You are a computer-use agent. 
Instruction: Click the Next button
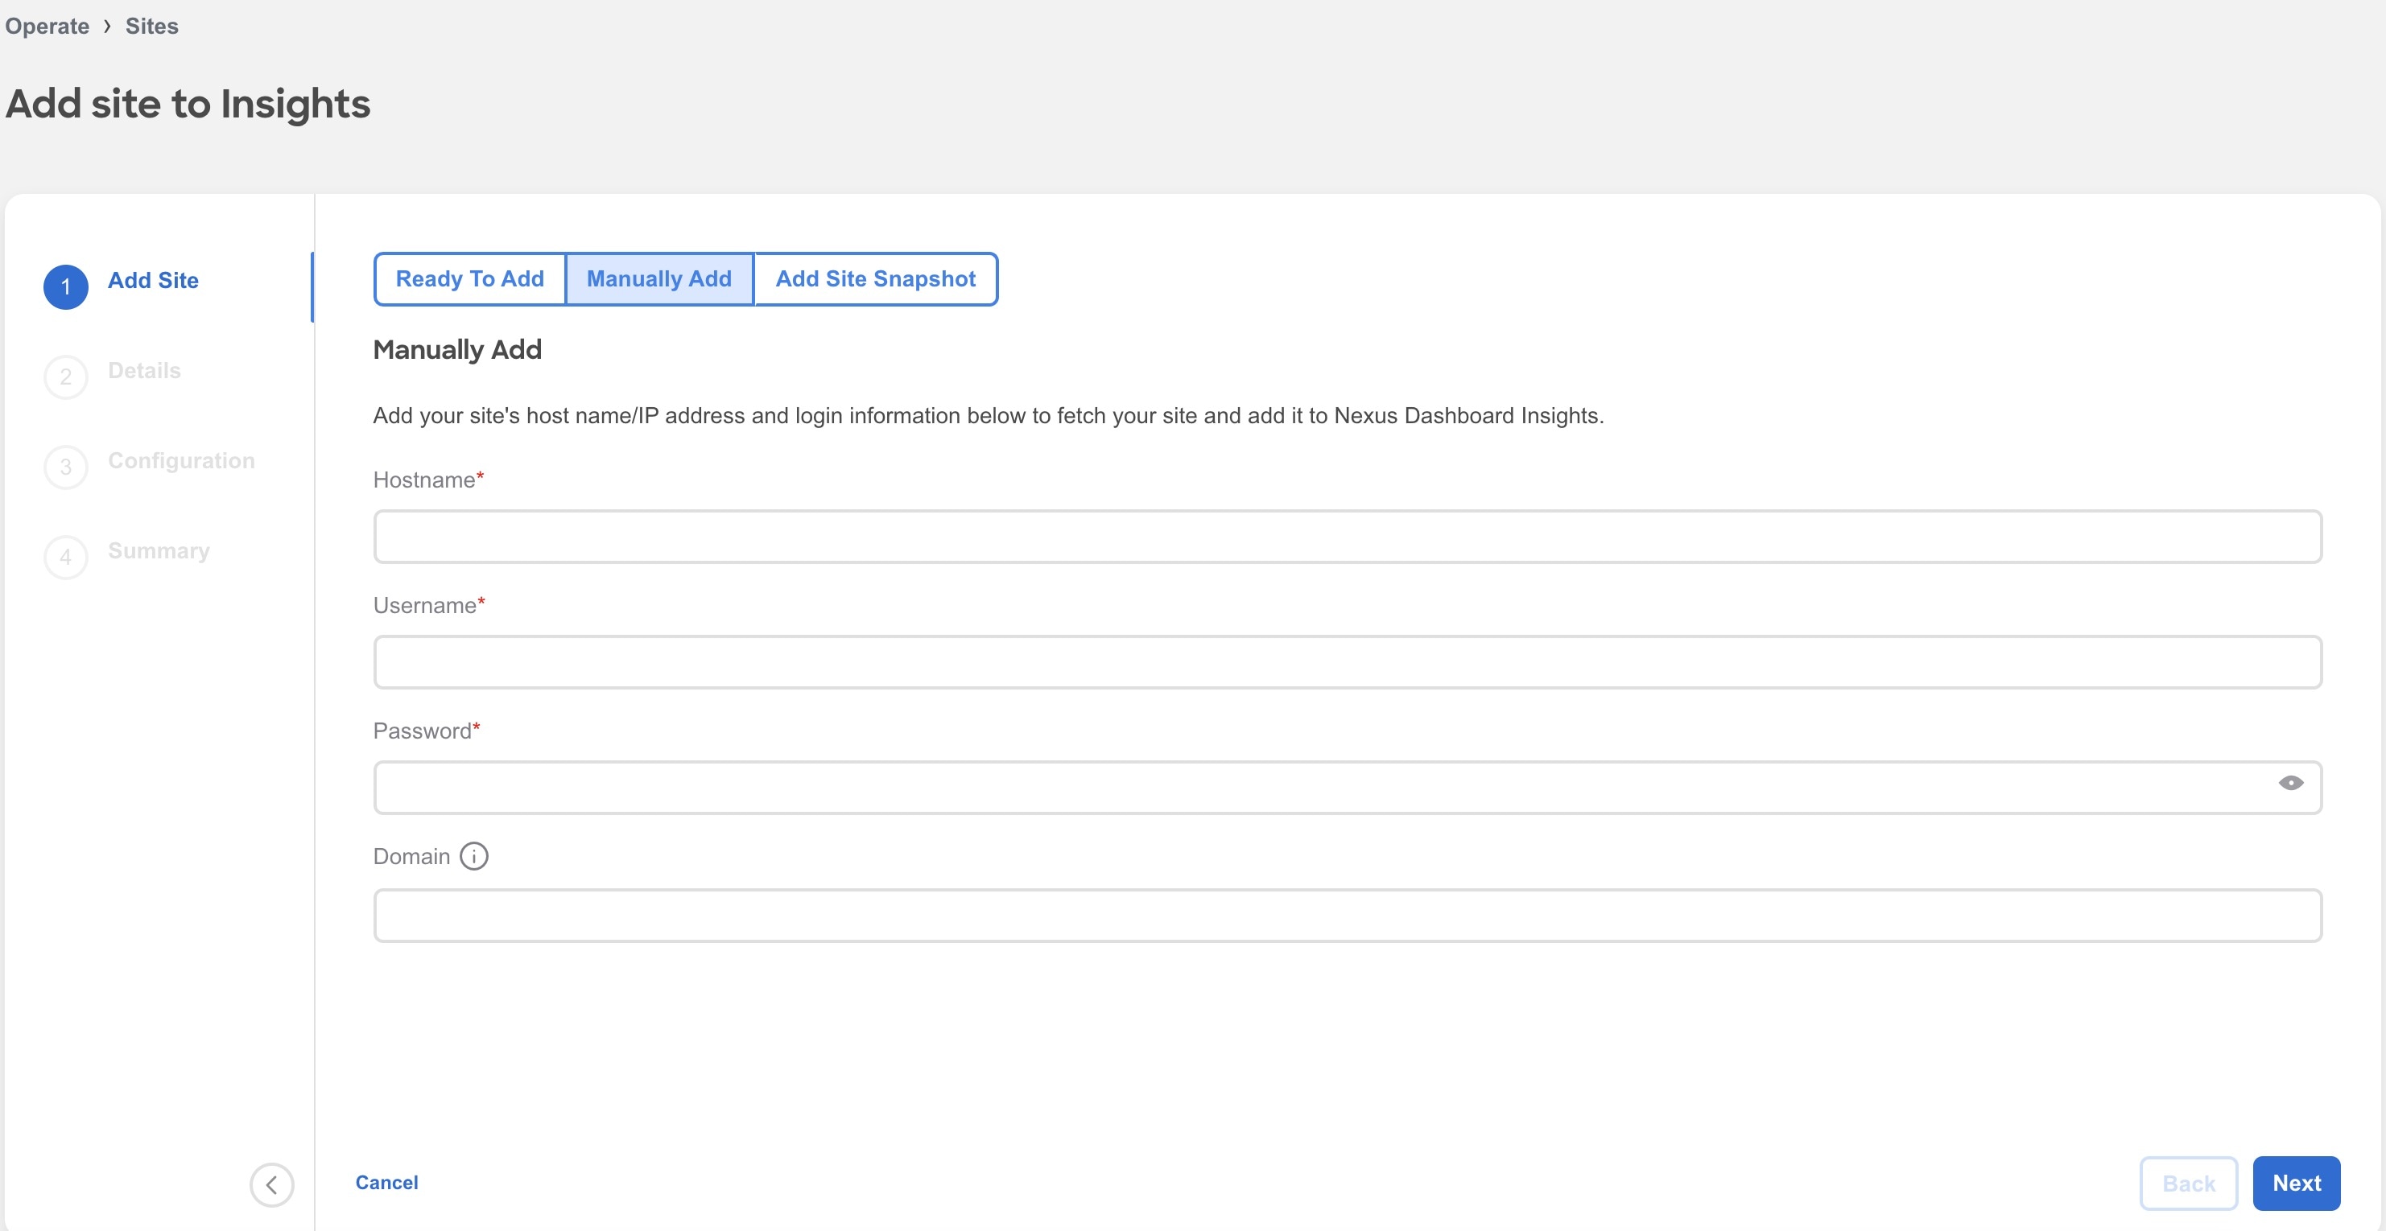[2296, 1183]
